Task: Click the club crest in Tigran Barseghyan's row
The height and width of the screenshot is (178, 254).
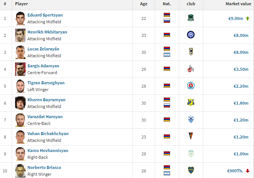Action: tap(190, 86)
